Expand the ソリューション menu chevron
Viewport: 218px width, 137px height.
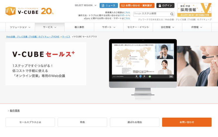pyautogui.click(x=30, y=27)
